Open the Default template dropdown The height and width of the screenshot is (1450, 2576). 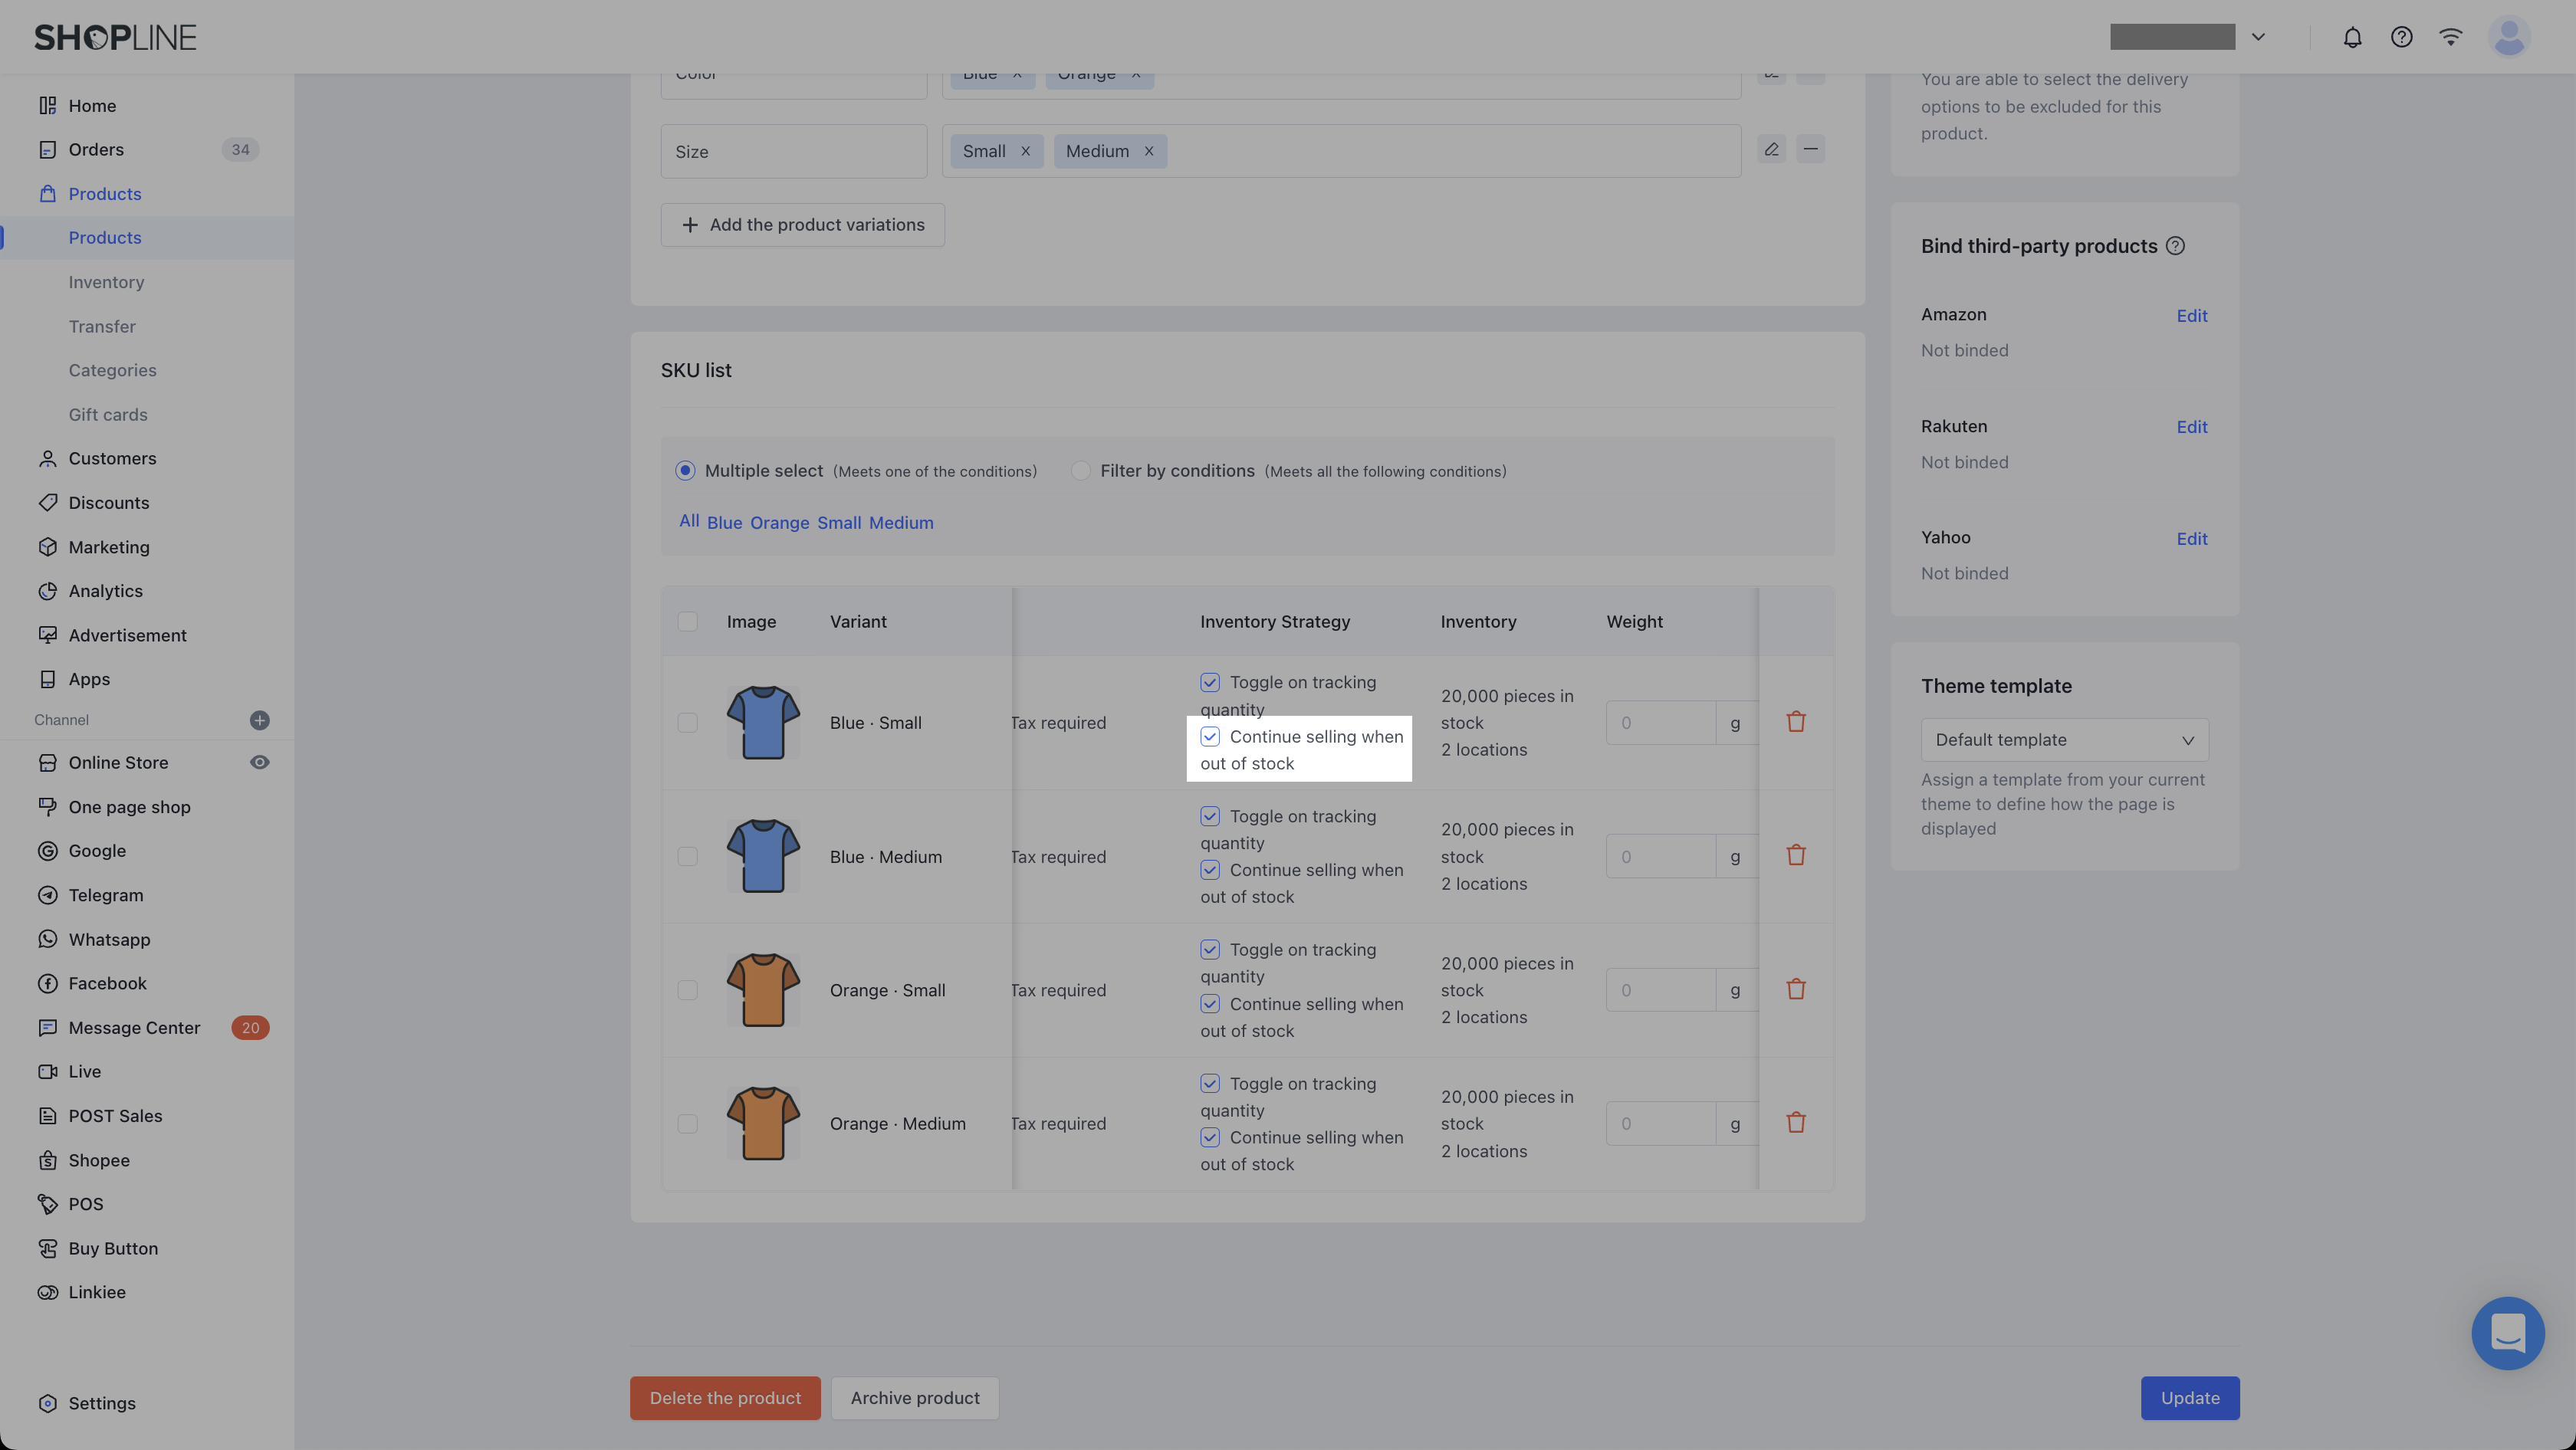coord(2064,740)
